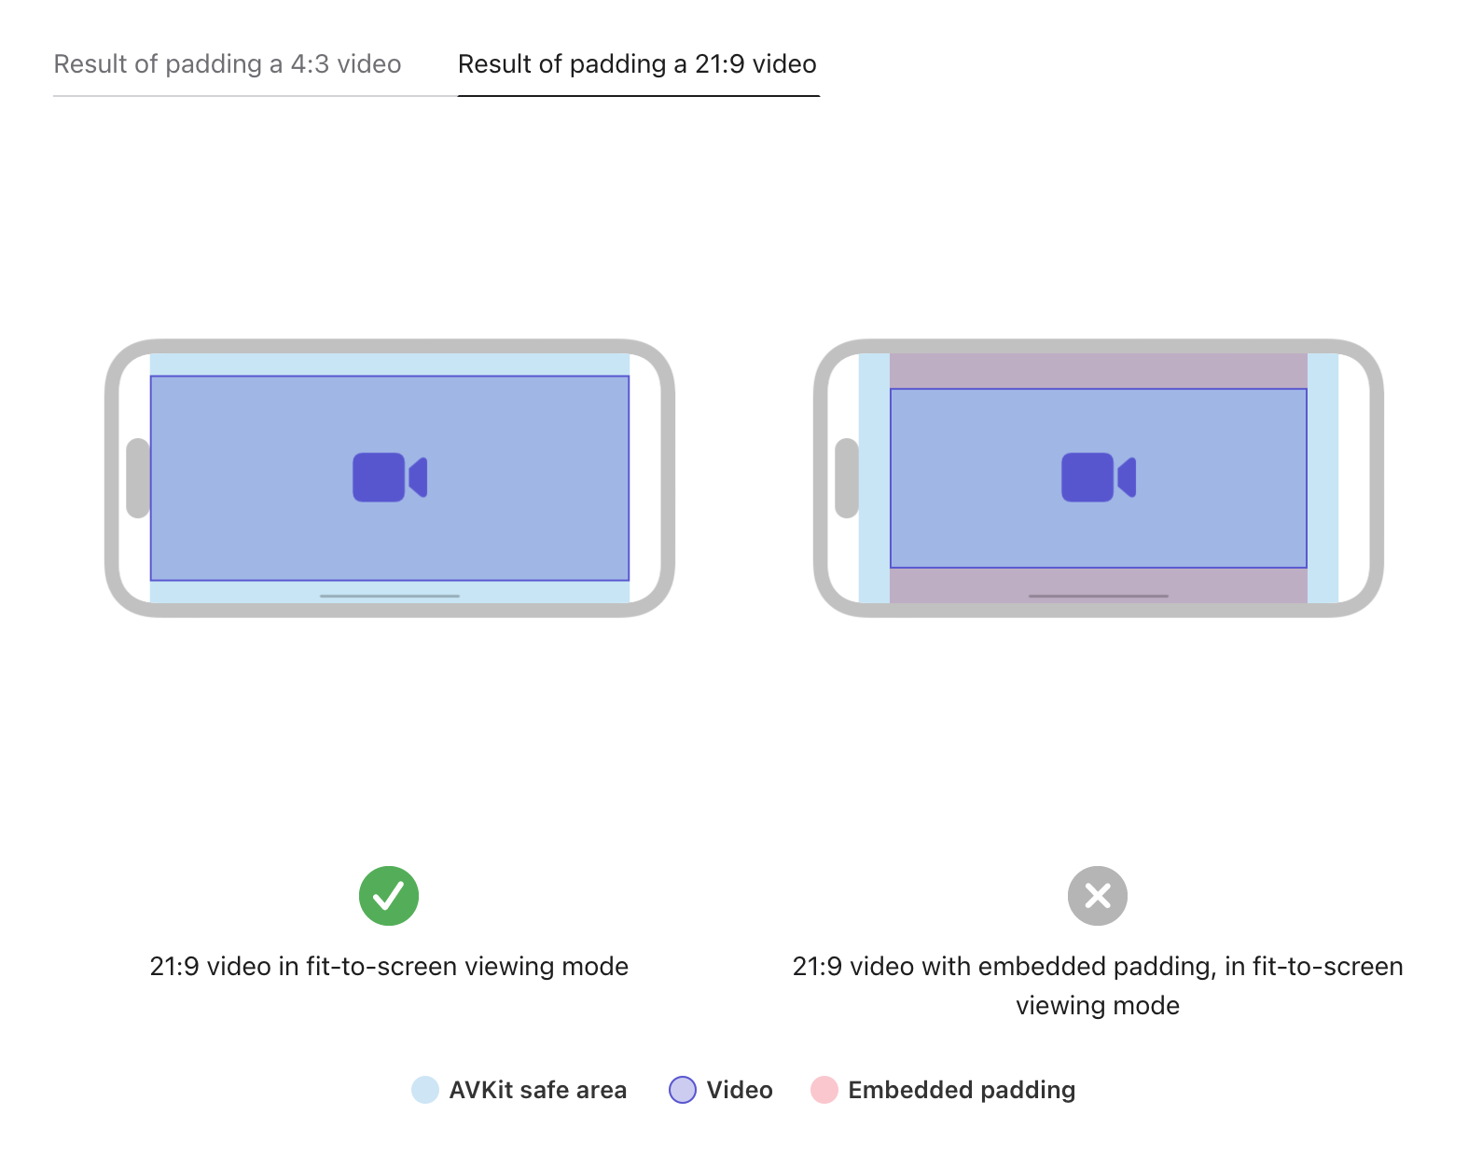
Task: Click the caption under the green checkmark
Action: pyautogui.click(x=389, y=967)
